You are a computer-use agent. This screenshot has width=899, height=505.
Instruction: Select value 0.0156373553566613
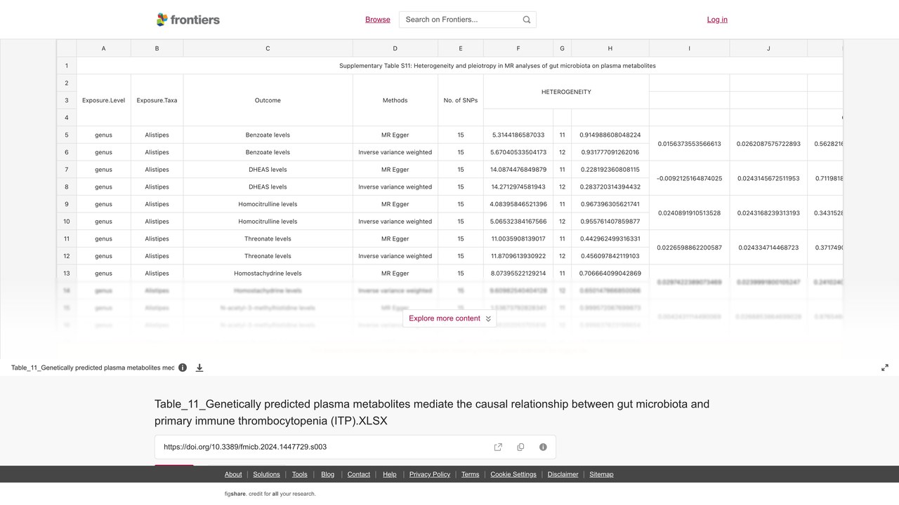(x=689, y=144)
